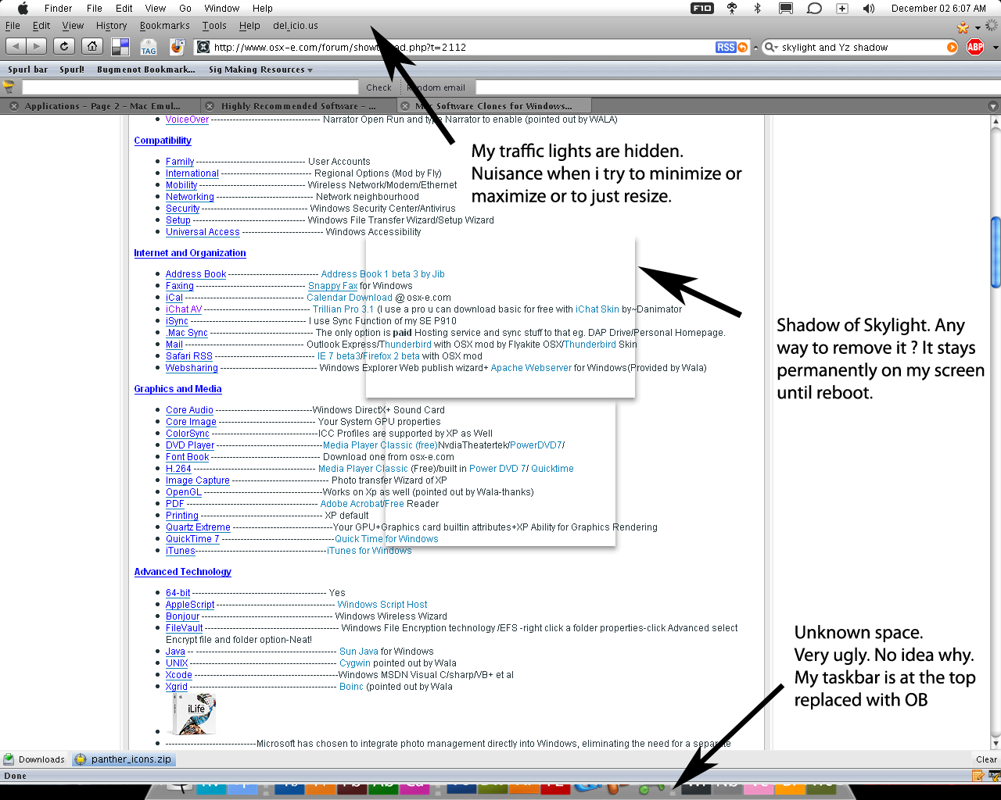
Task: Open the Quartz Extreme link
Action: click(198, 527)
